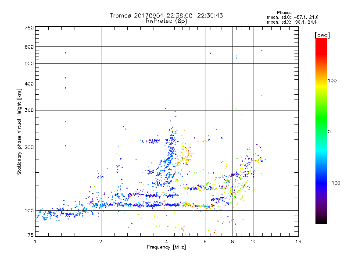Click the y-axis '600' tick label
This screenshot has height=263, width=351.
(x=29, y=47)
